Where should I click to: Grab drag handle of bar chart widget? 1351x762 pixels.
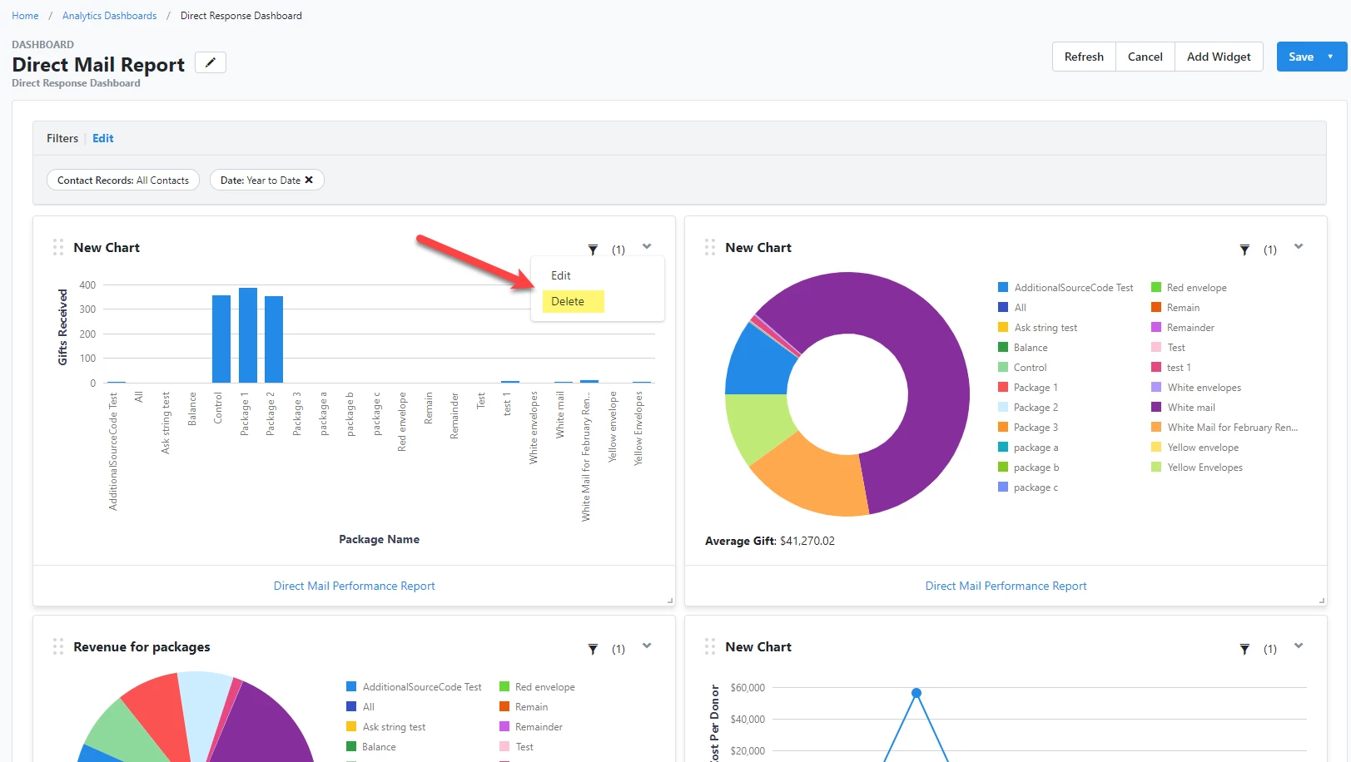click(x=58, y=247)
